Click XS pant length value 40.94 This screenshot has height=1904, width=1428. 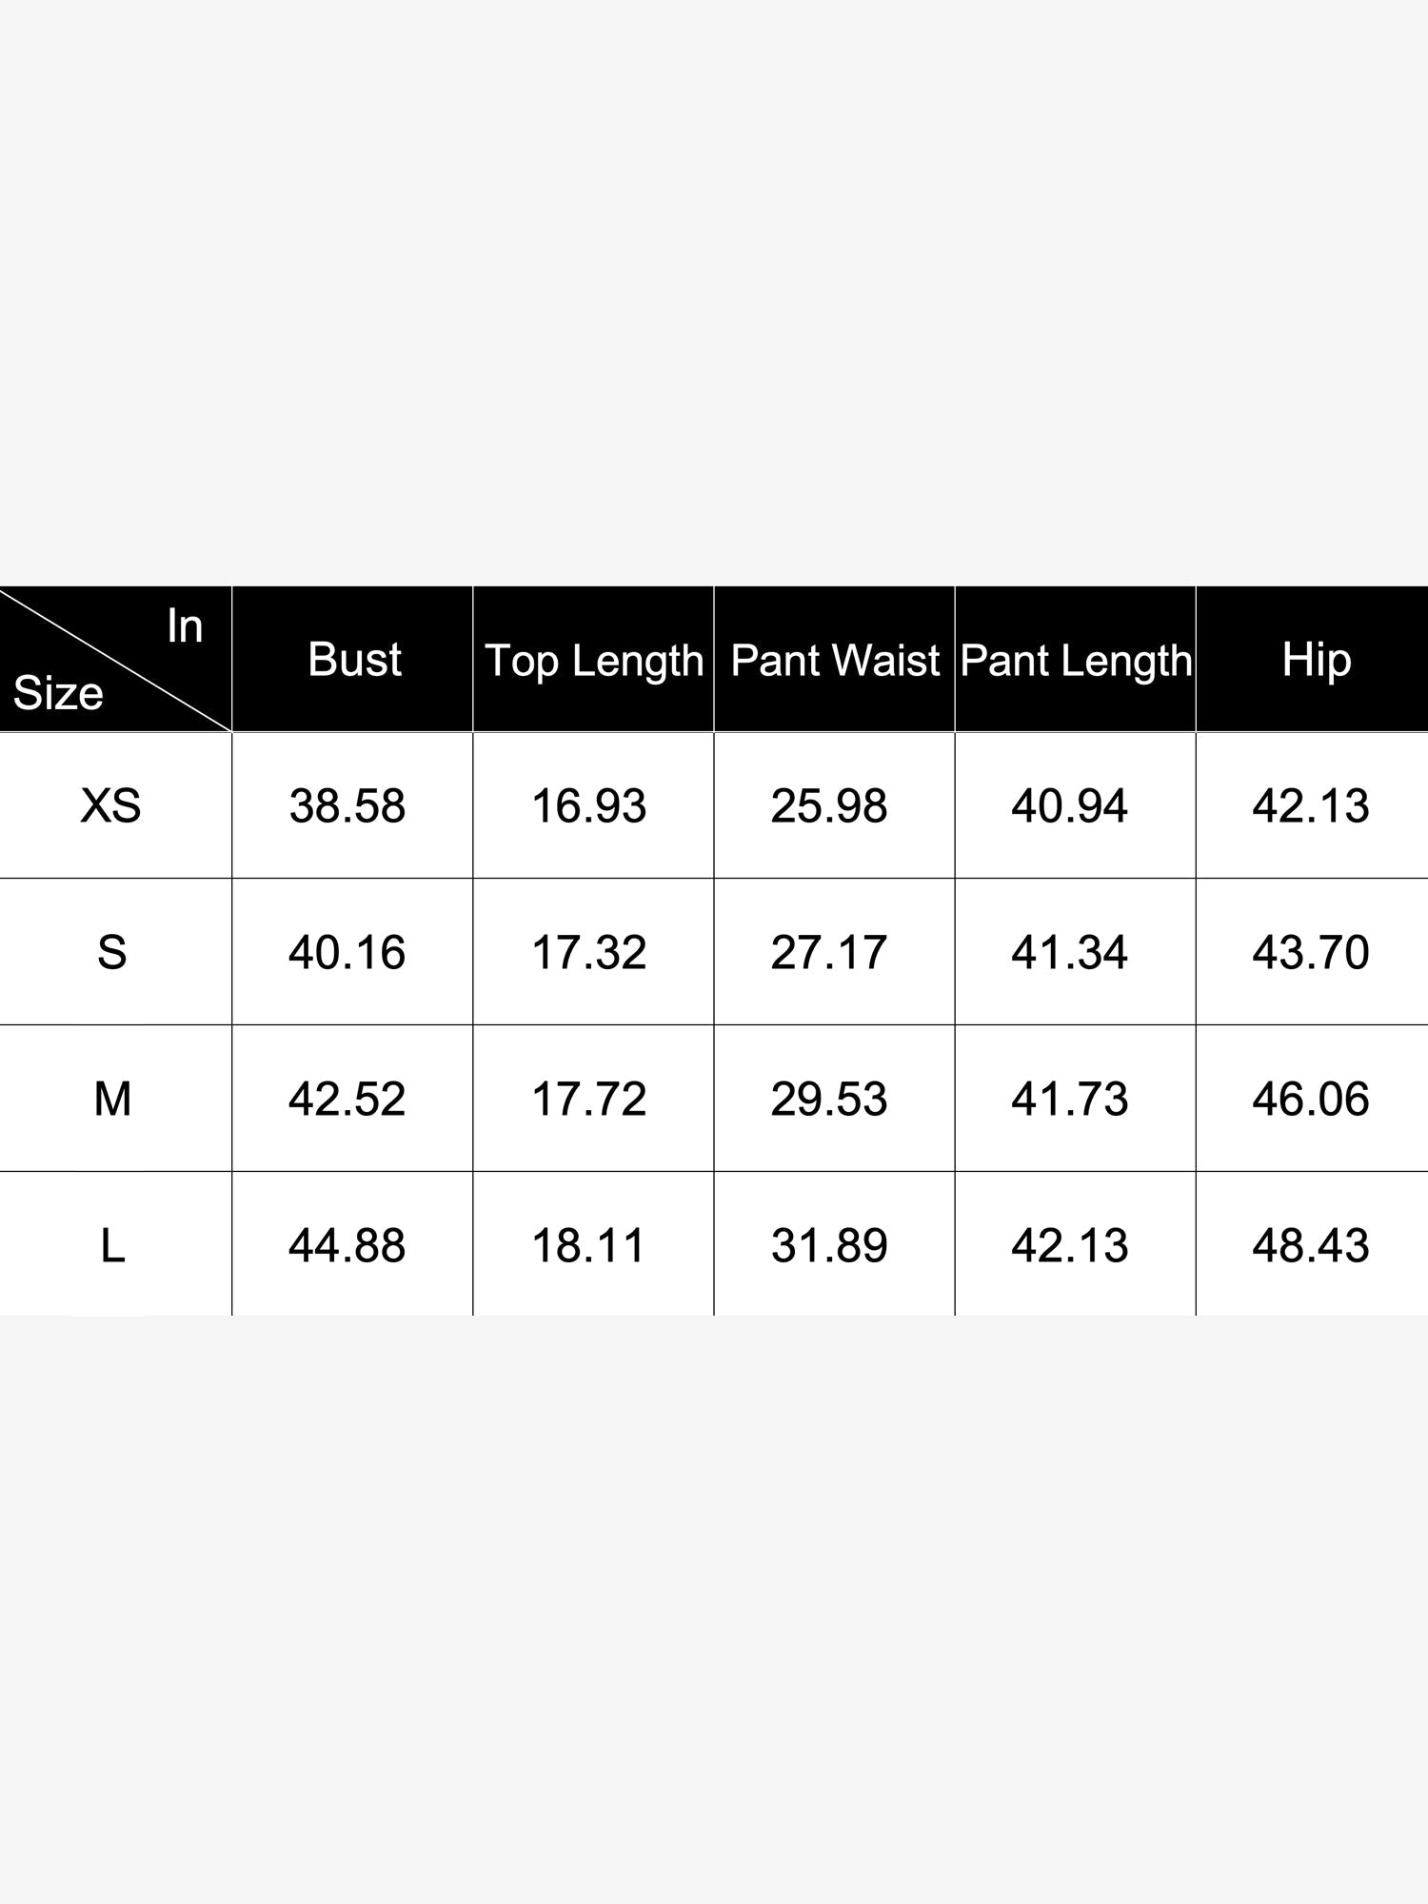[1070, 806]
